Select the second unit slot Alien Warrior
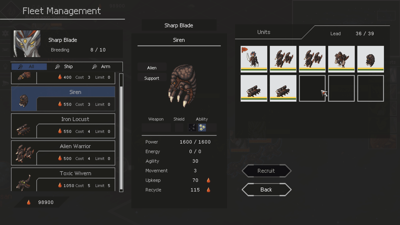400x225 pixels. [x=283, y=59]
